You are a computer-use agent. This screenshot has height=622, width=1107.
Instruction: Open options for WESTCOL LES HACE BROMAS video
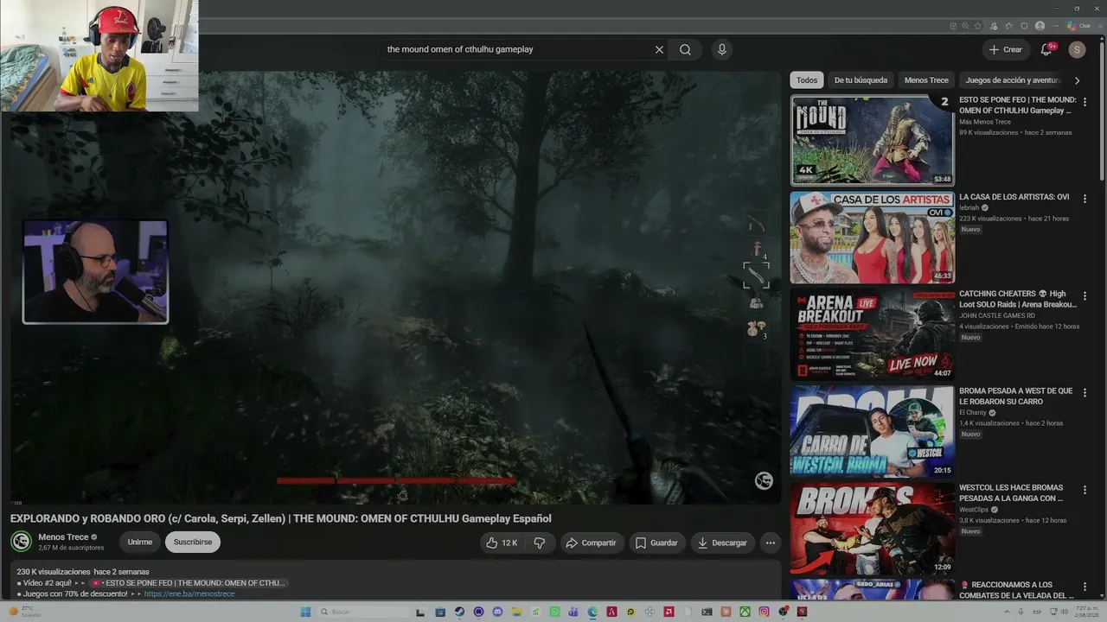click(x=1085, y=490)
